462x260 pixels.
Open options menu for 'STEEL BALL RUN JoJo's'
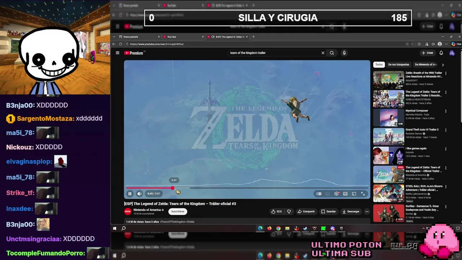pyautogui.click(x=446, y=187)
